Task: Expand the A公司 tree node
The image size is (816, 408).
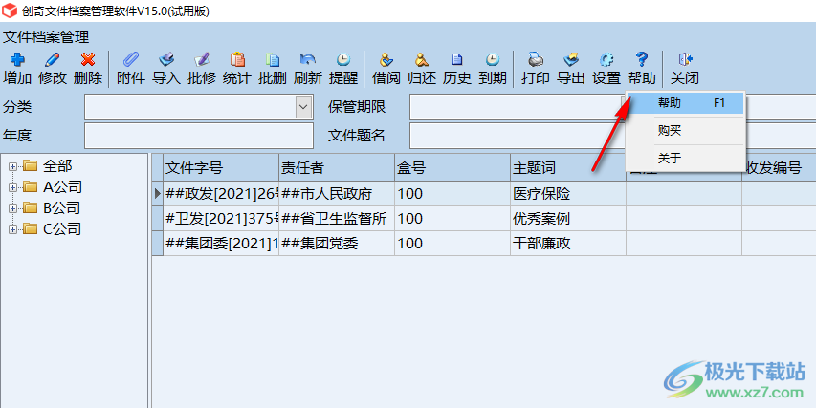Action: click(x=13, y=187)
